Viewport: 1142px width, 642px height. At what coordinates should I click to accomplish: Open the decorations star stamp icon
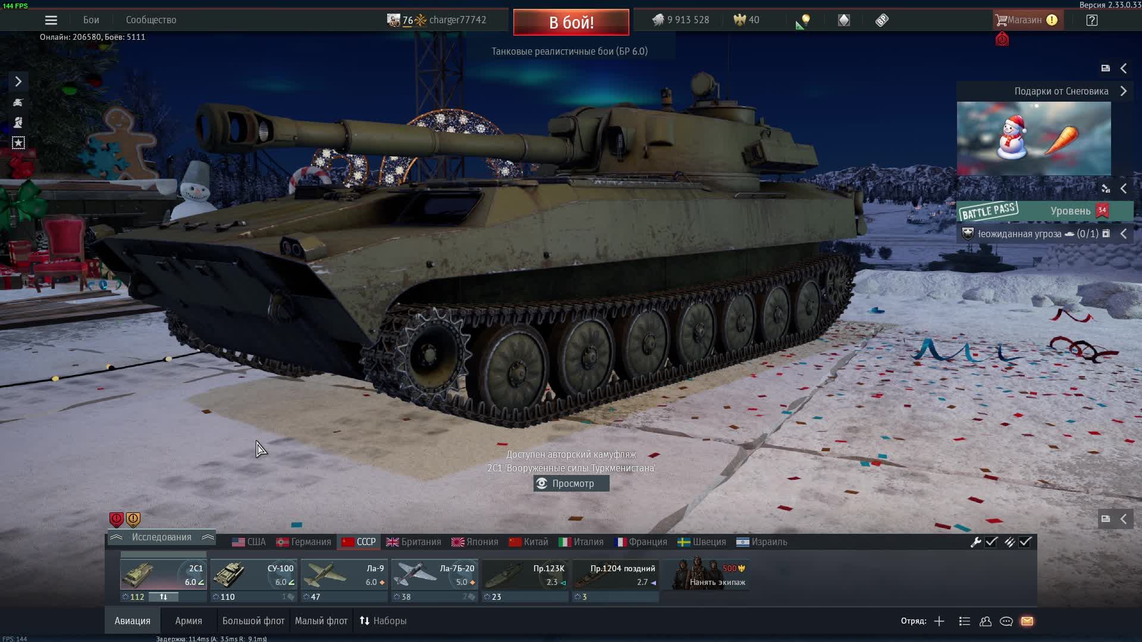pyautogui.click(x=18, y=143)
